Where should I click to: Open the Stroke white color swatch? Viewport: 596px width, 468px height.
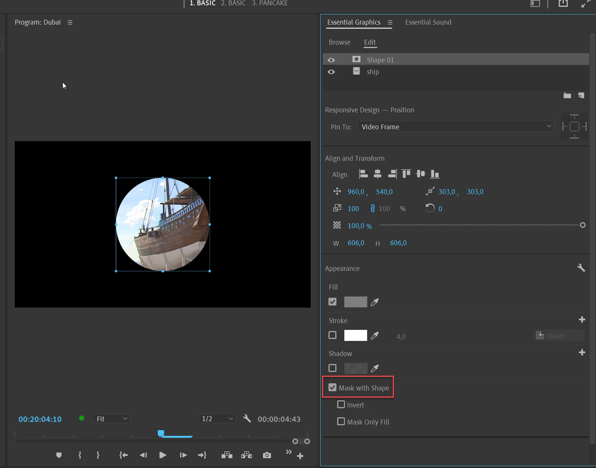[x=355, y=336]
